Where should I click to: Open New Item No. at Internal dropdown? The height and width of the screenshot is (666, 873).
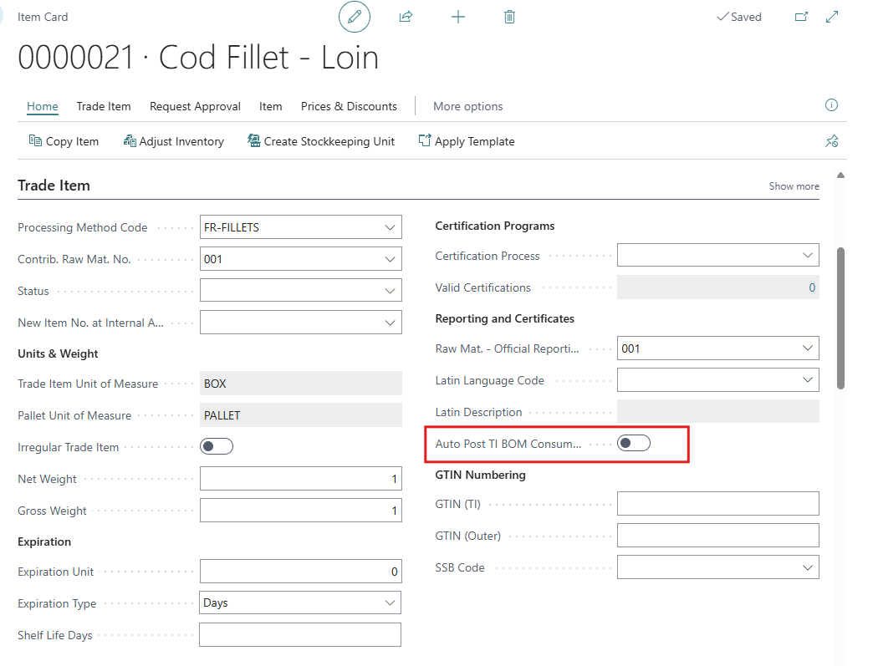390,323
